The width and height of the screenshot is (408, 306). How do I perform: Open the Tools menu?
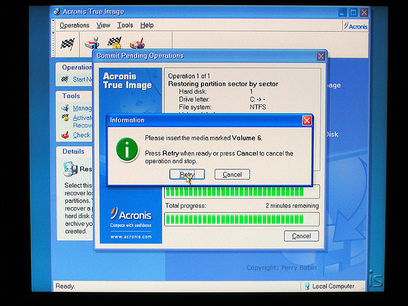coord(125,25)
